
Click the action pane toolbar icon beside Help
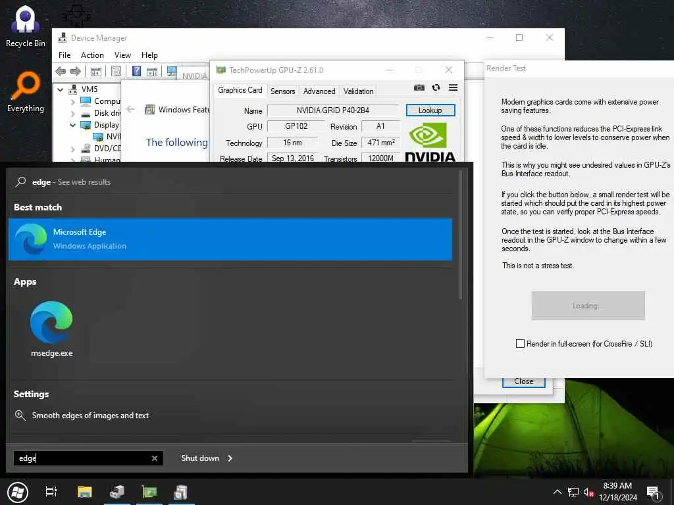152,71
